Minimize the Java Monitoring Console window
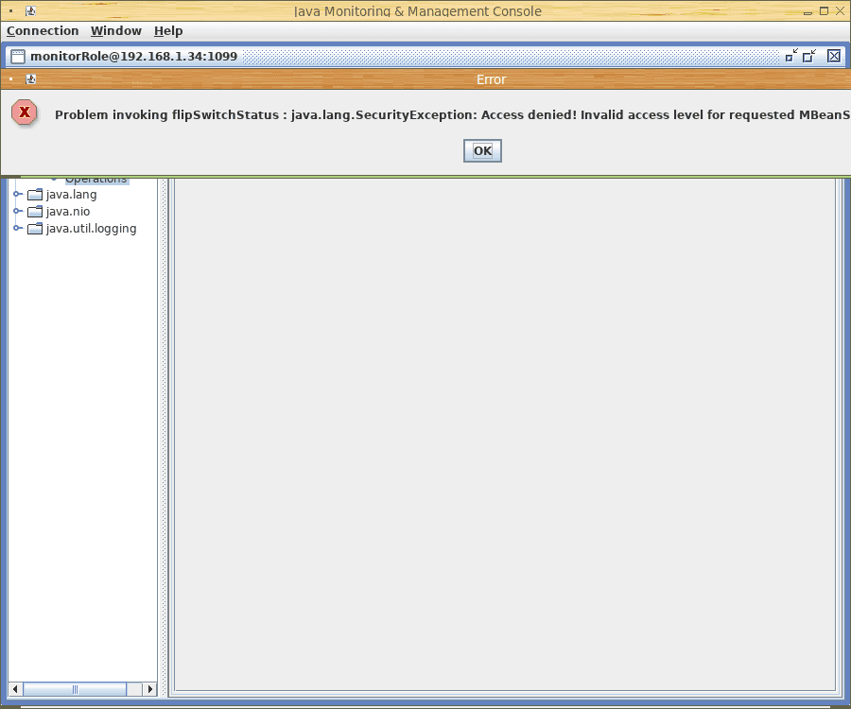 [x=808, y=11]
